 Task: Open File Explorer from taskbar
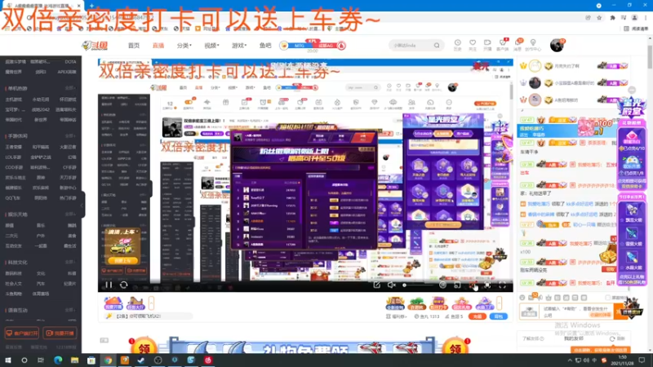[74, 360]
